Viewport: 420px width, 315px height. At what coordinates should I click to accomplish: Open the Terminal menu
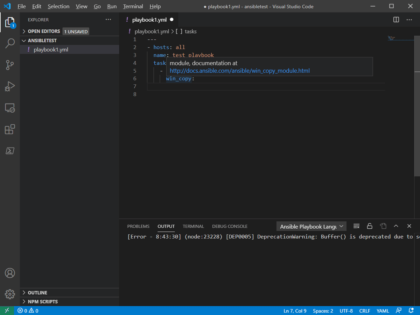click(x=133, y=6)
